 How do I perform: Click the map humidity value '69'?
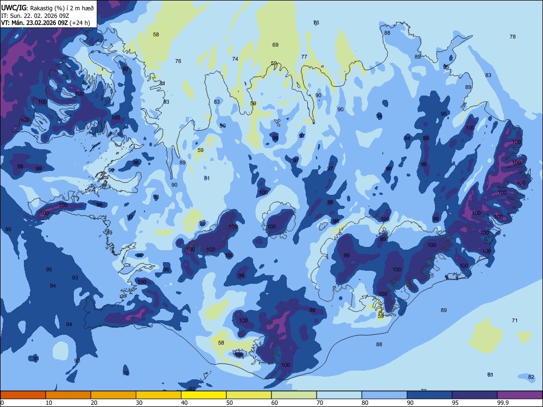[275, 44]
